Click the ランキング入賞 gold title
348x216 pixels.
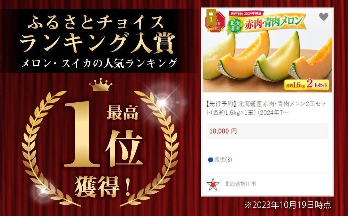pyautogui.click(x=97, y=43)
